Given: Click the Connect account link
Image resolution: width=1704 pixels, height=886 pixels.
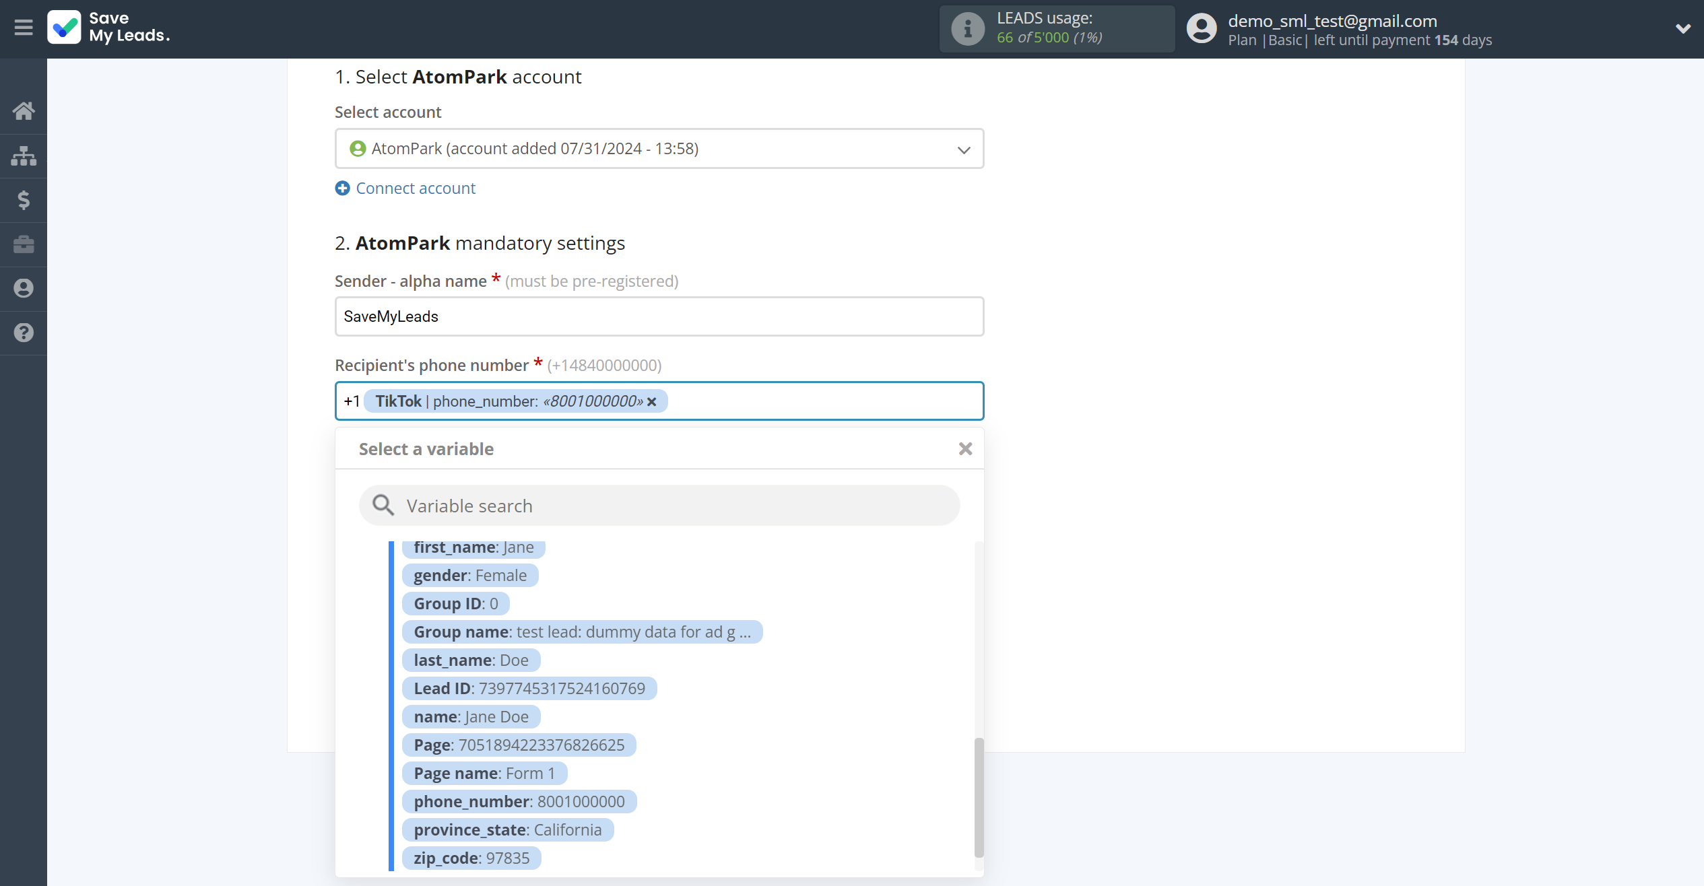Looking at the screenshot, I should pyautogui.click(x=416, y=189).
